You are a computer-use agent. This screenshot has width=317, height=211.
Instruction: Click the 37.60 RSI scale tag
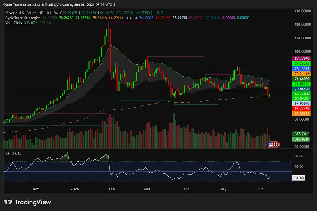(x=299, y=178)
